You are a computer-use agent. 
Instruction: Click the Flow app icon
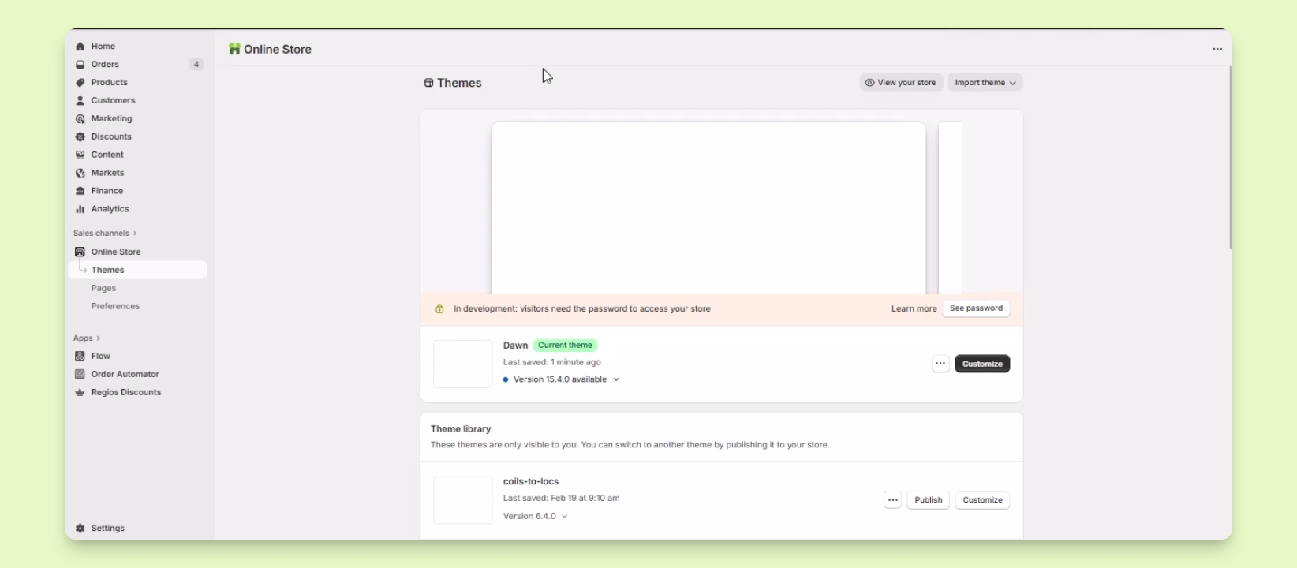(x=80, y=357)
